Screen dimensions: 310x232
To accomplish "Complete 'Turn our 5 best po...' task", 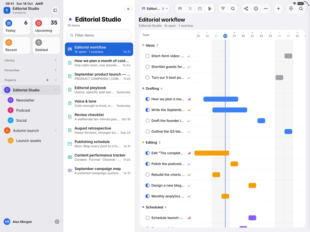I will [148, 78].
